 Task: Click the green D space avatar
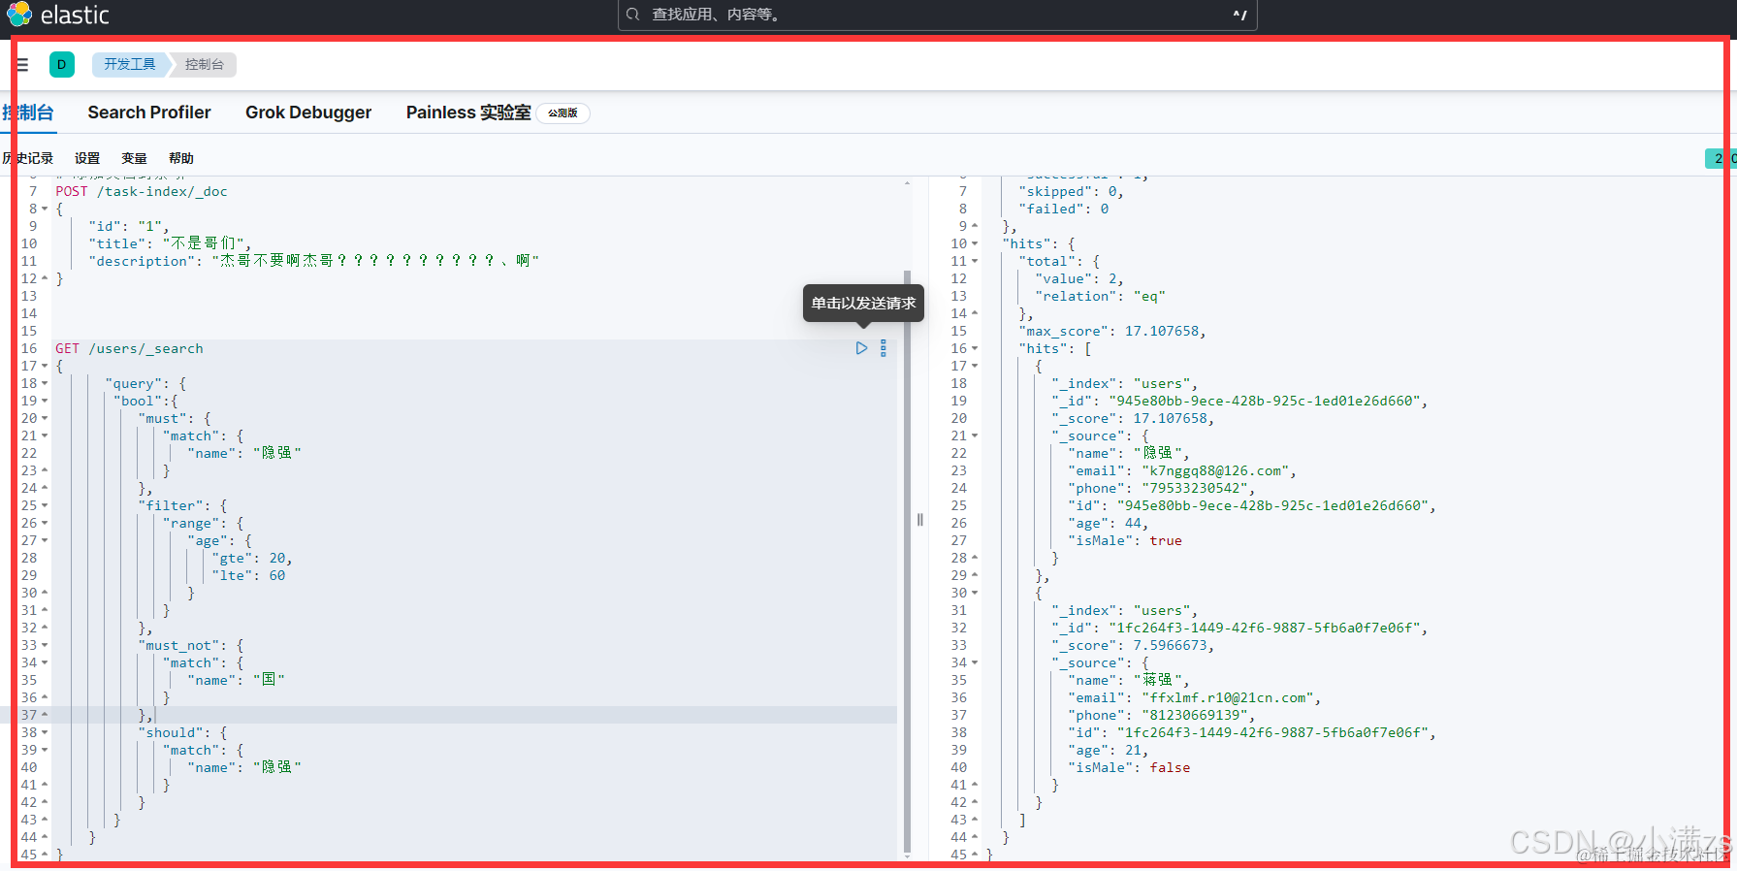[x=61, y=65]
